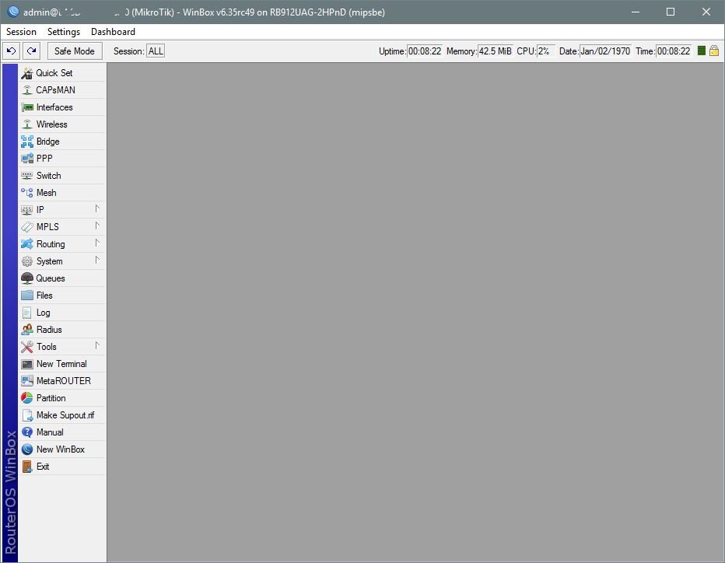Click the System gear icon
The width and height of the screenshot is (725, 563).
(x=27, y=261)
